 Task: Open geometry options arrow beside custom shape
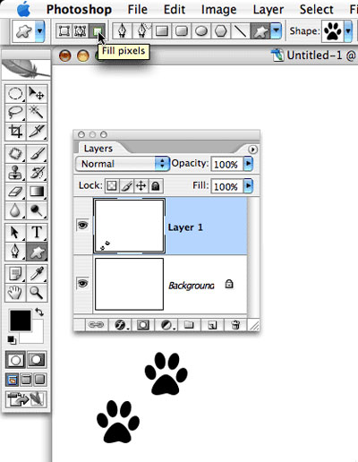pos(277,30)
